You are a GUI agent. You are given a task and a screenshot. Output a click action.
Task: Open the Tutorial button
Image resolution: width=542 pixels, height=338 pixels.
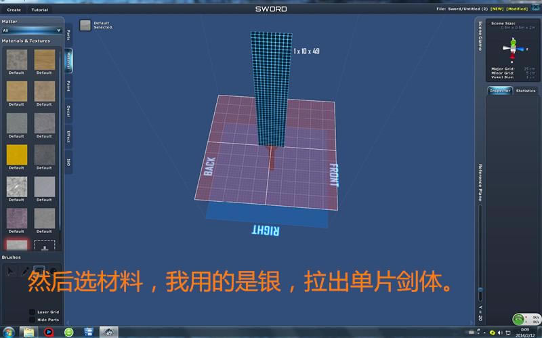pyautogui.click(x=40, y=10)
